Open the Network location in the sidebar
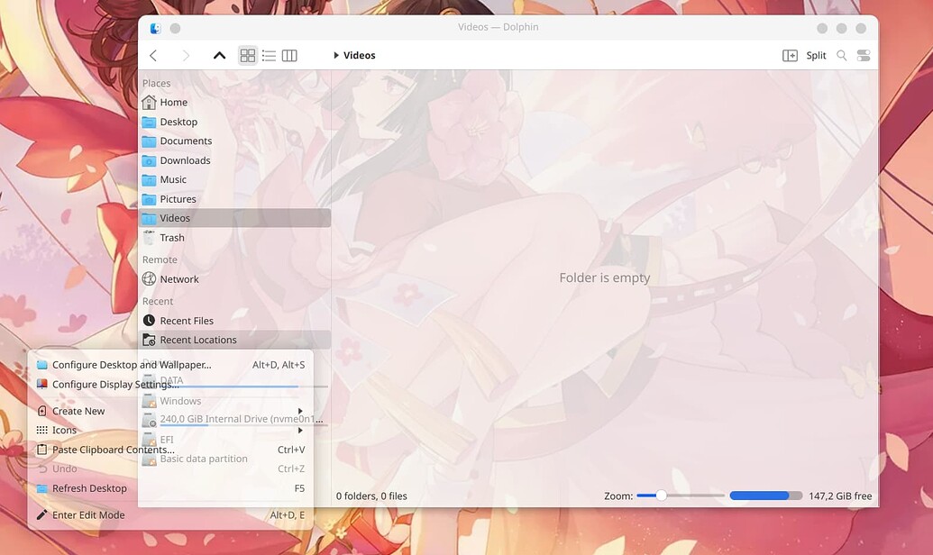This screenshot has width=933, height=555. point(179,278)
